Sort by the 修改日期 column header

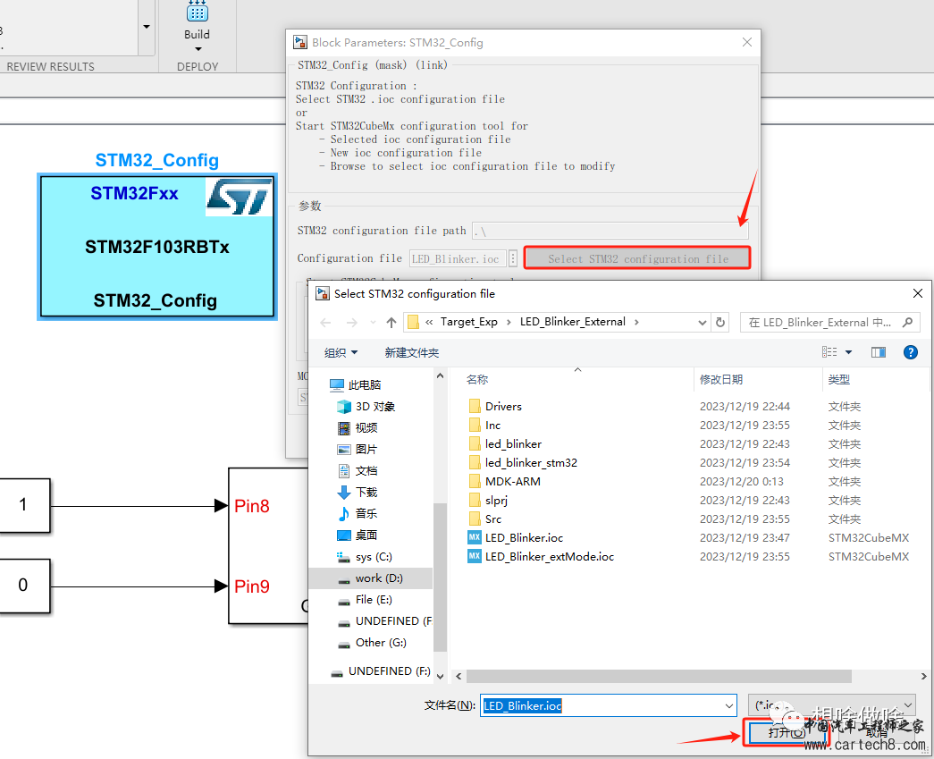click(x=720, y=379)
